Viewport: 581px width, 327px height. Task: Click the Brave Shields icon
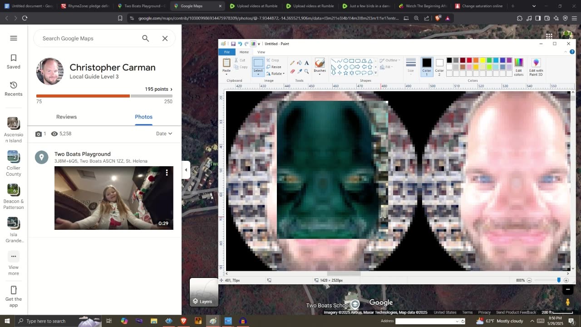(x=438, y=18)
